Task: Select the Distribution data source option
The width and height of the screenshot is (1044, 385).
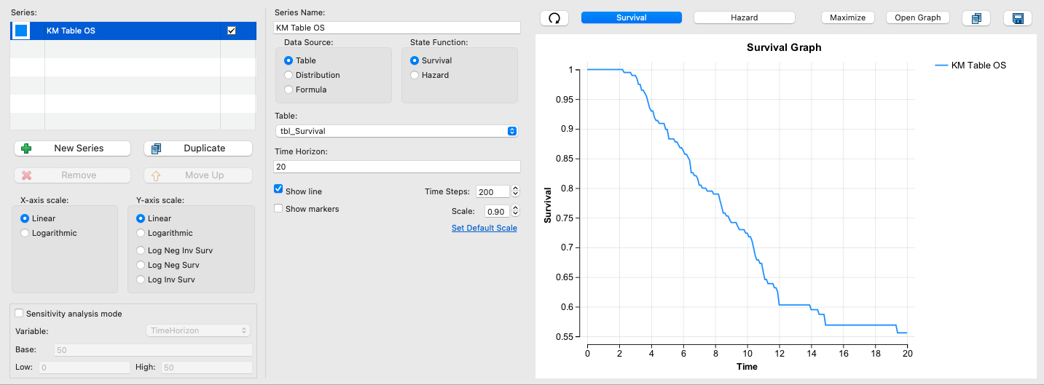Action: (289, 75)
